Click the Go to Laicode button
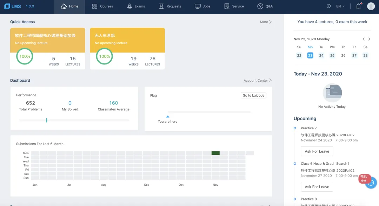Viewport: 379px width, 206px height. point(253,95)
